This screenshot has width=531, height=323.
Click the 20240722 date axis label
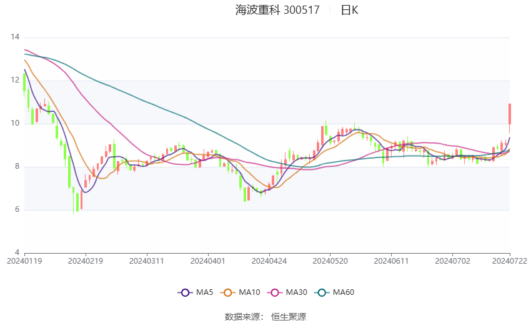(x=509, y=261)
